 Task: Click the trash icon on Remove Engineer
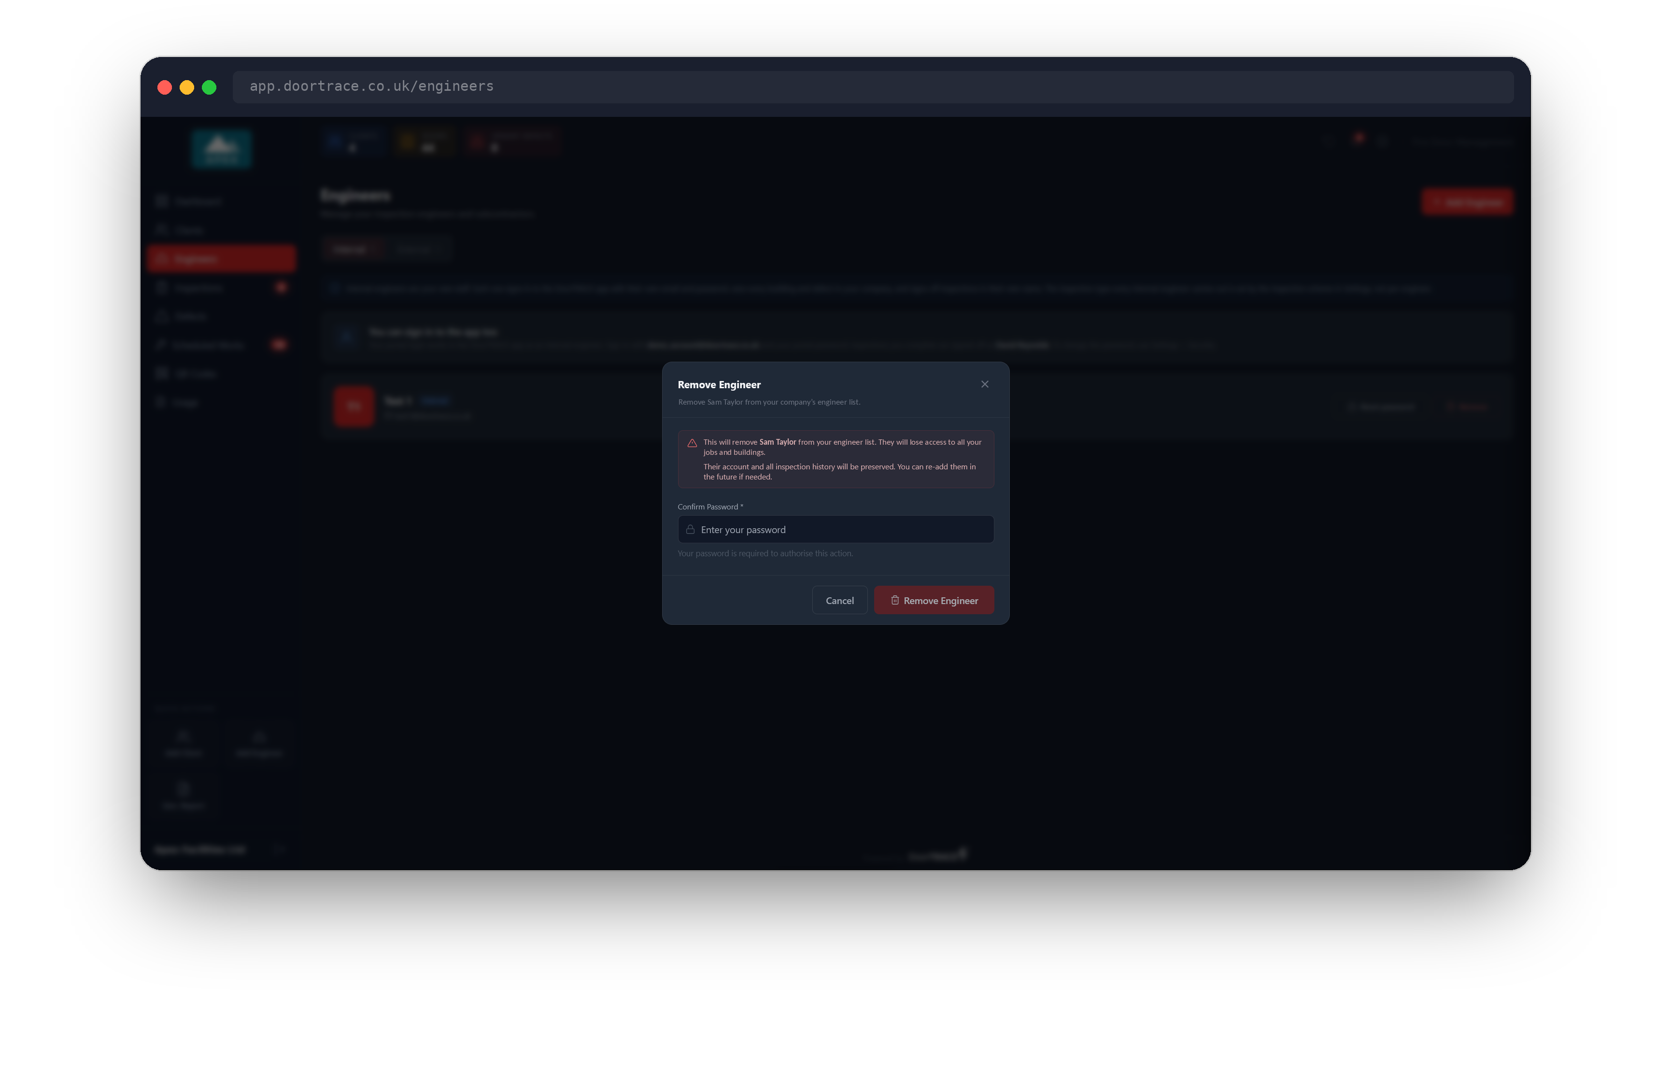tap(895, 600)
